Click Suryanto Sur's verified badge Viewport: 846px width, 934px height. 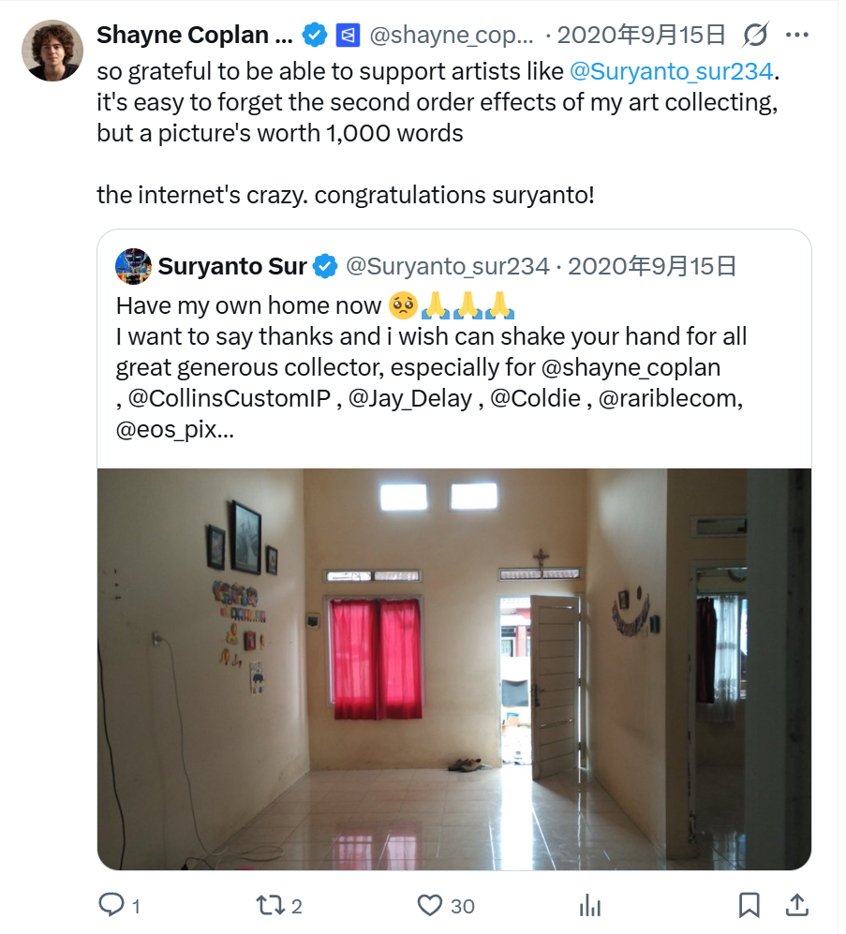[x=325, y=266]
